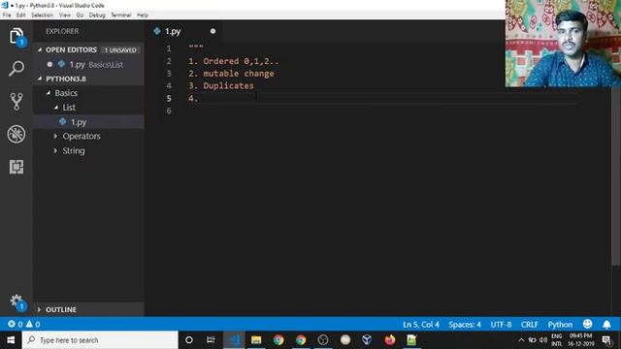This screenshot has width=621, height=349.
Task: Open notifications bell icon
Action: [606, 325]
